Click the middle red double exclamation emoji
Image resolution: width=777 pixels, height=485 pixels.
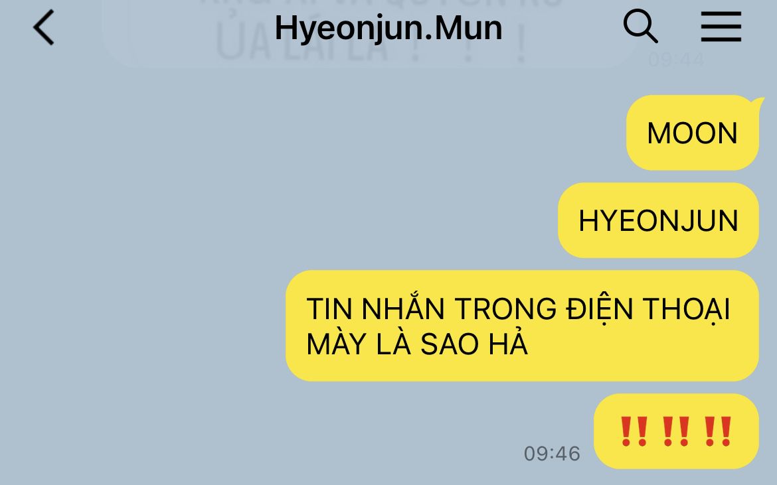(x=676, y=431)
